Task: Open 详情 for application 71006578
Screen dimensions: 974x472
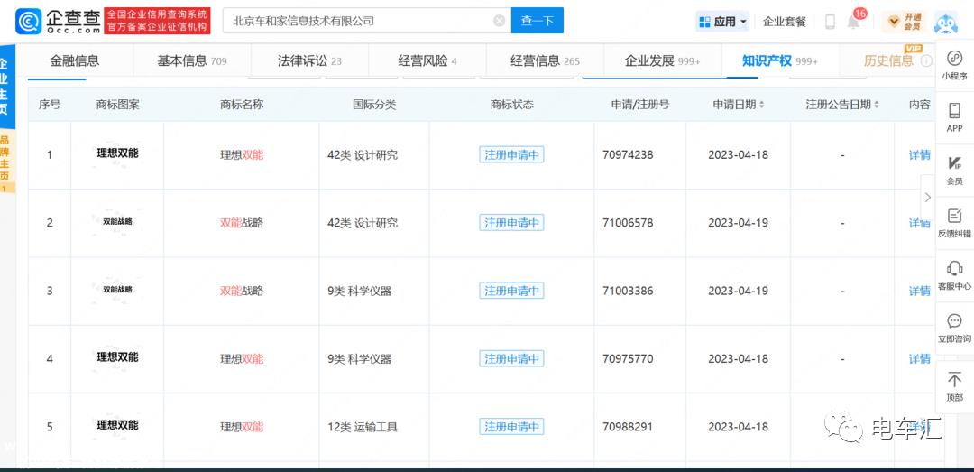Action: pos(919,223)
